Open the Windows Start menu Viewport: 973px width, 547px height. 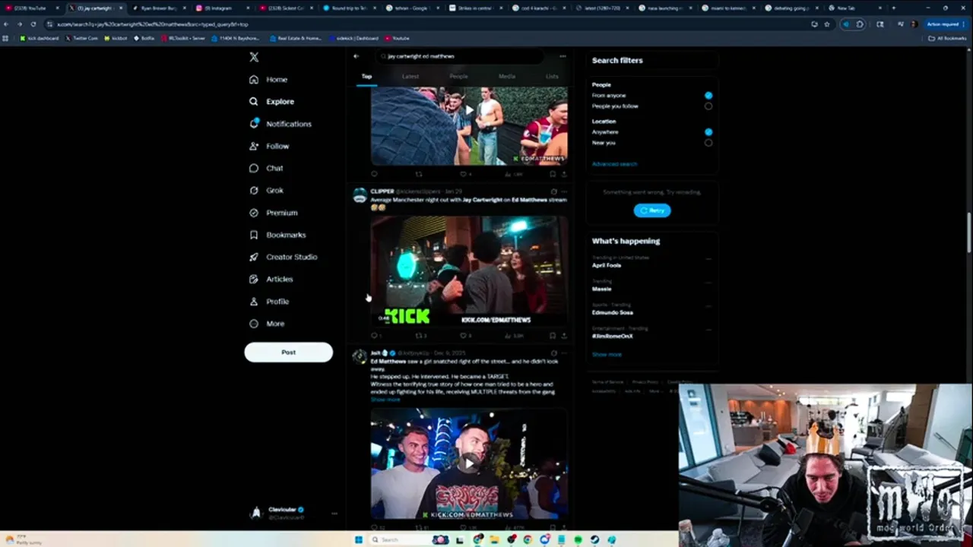coord(358,539)
